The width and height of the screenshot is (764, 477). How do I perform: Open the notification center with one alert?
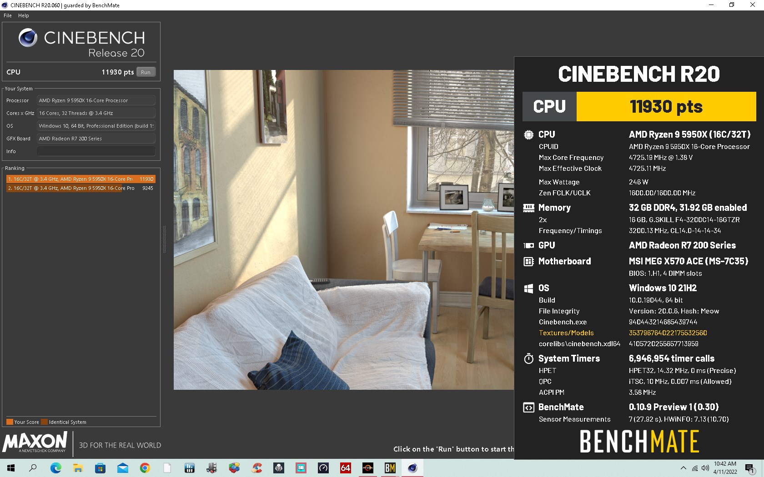[750, 468]
